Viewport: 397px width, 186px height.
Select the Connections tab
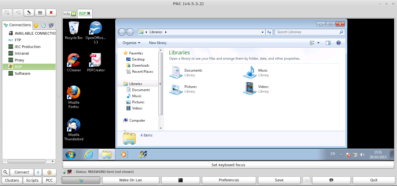click(17, 25)
